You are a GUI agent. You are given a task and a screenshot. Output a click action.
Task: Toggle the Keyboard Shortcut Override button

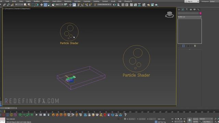point(74,5)
